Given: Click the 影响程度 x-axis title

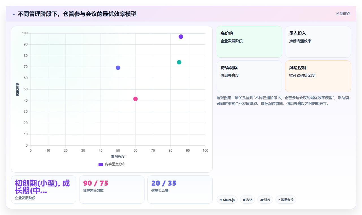Looking at the screenshot, I should 118,157.
